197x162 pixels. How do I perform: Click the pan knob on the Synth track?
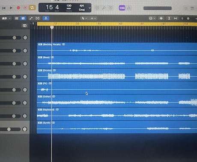click(x=24, y=129)
